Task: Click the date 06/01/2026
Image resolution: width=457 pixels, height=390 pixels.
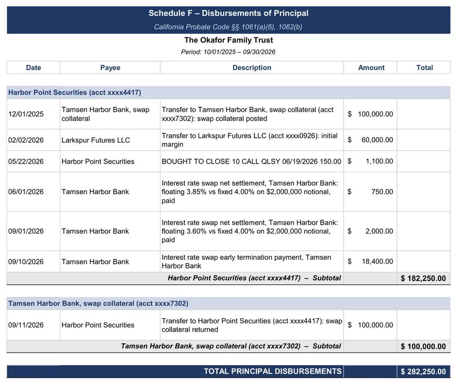Action: click(x=26, y=192)
